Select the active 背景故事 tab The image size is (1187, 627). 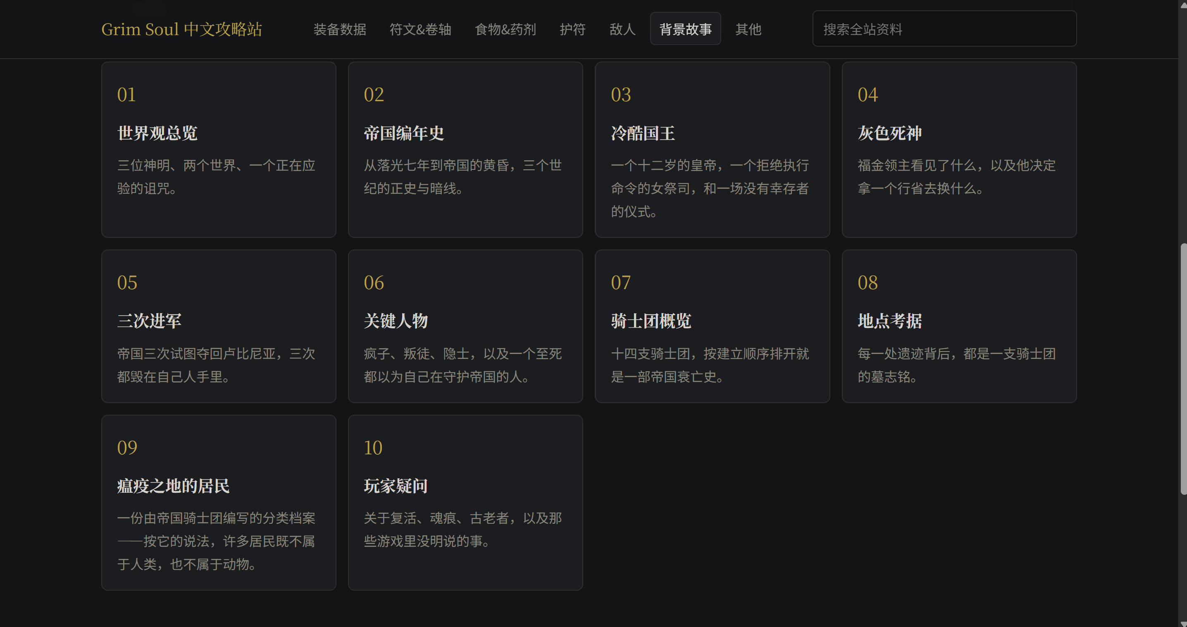[685, 29]
